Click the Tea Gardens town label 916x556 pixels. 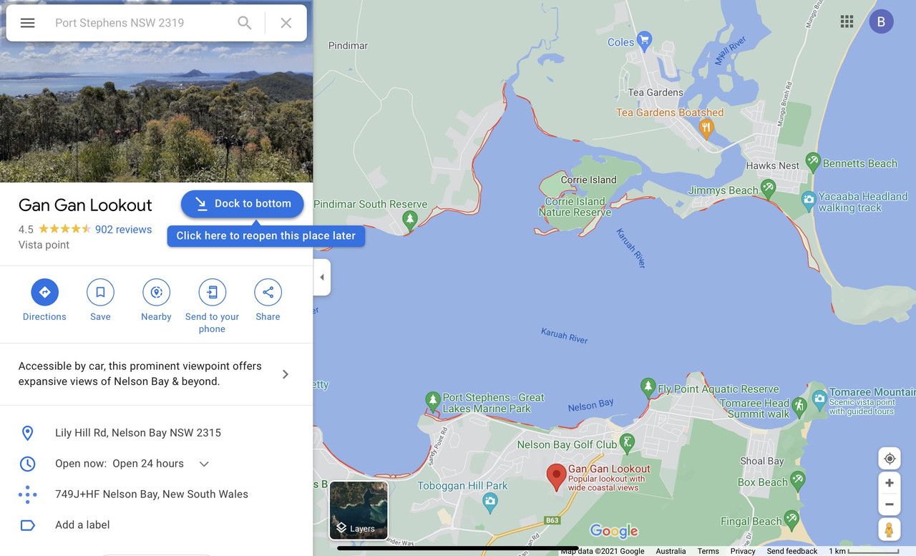pos(656,92)
